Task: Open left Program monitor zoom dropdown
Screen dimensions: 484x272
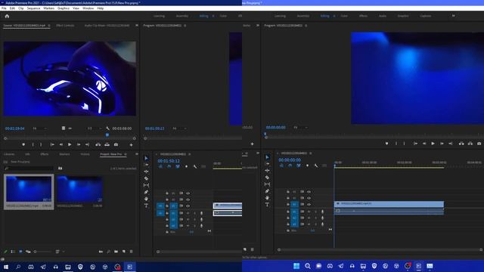Action: (x=180, y=128)
